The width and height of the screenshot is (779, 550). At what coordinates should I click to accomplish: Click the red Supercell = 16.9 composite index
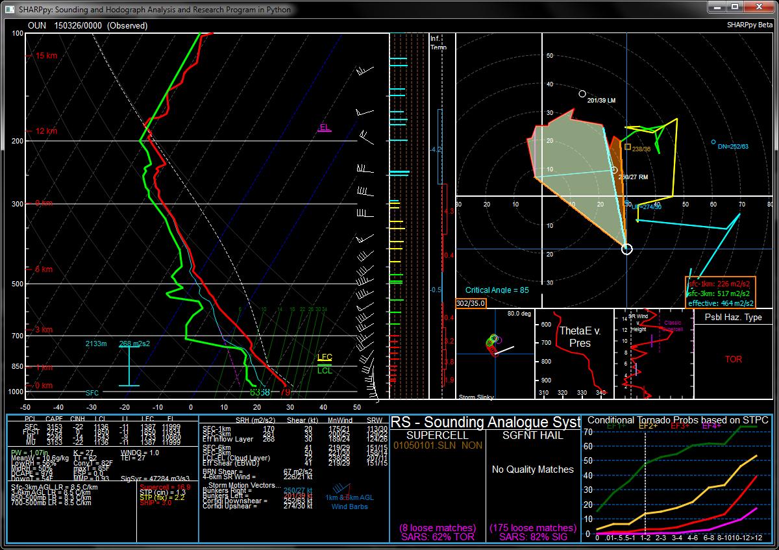(166, 487)
